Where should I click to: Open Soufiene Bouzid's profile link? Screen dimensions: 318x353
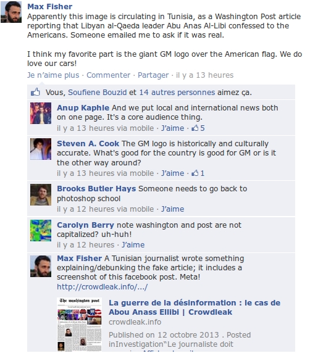pyautogui.click(x=98, y=93)
